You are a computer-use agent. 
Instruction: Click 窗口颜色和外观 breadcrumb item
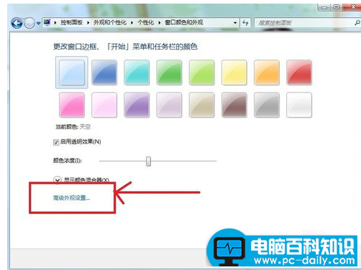(184, 22)
